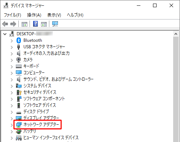
Task: Select システム デバイス label
Action: pyautogui.click(x=37, y=86)
